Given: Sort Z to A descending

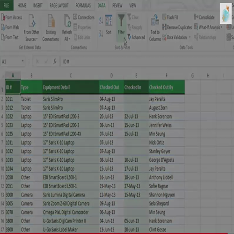Looking at the screenshot, I should (x=101, y=33).
